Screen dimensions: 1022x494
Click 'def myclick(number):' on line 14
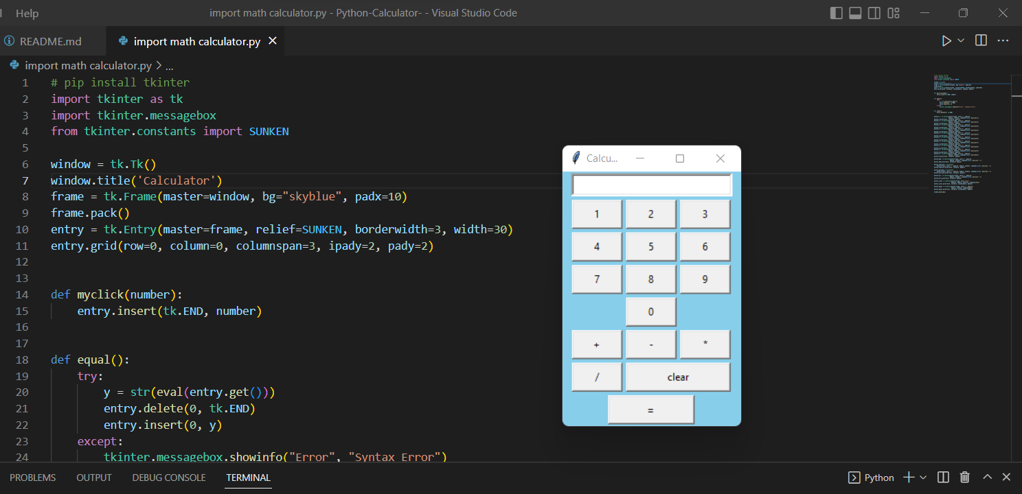tap(117, 294)
